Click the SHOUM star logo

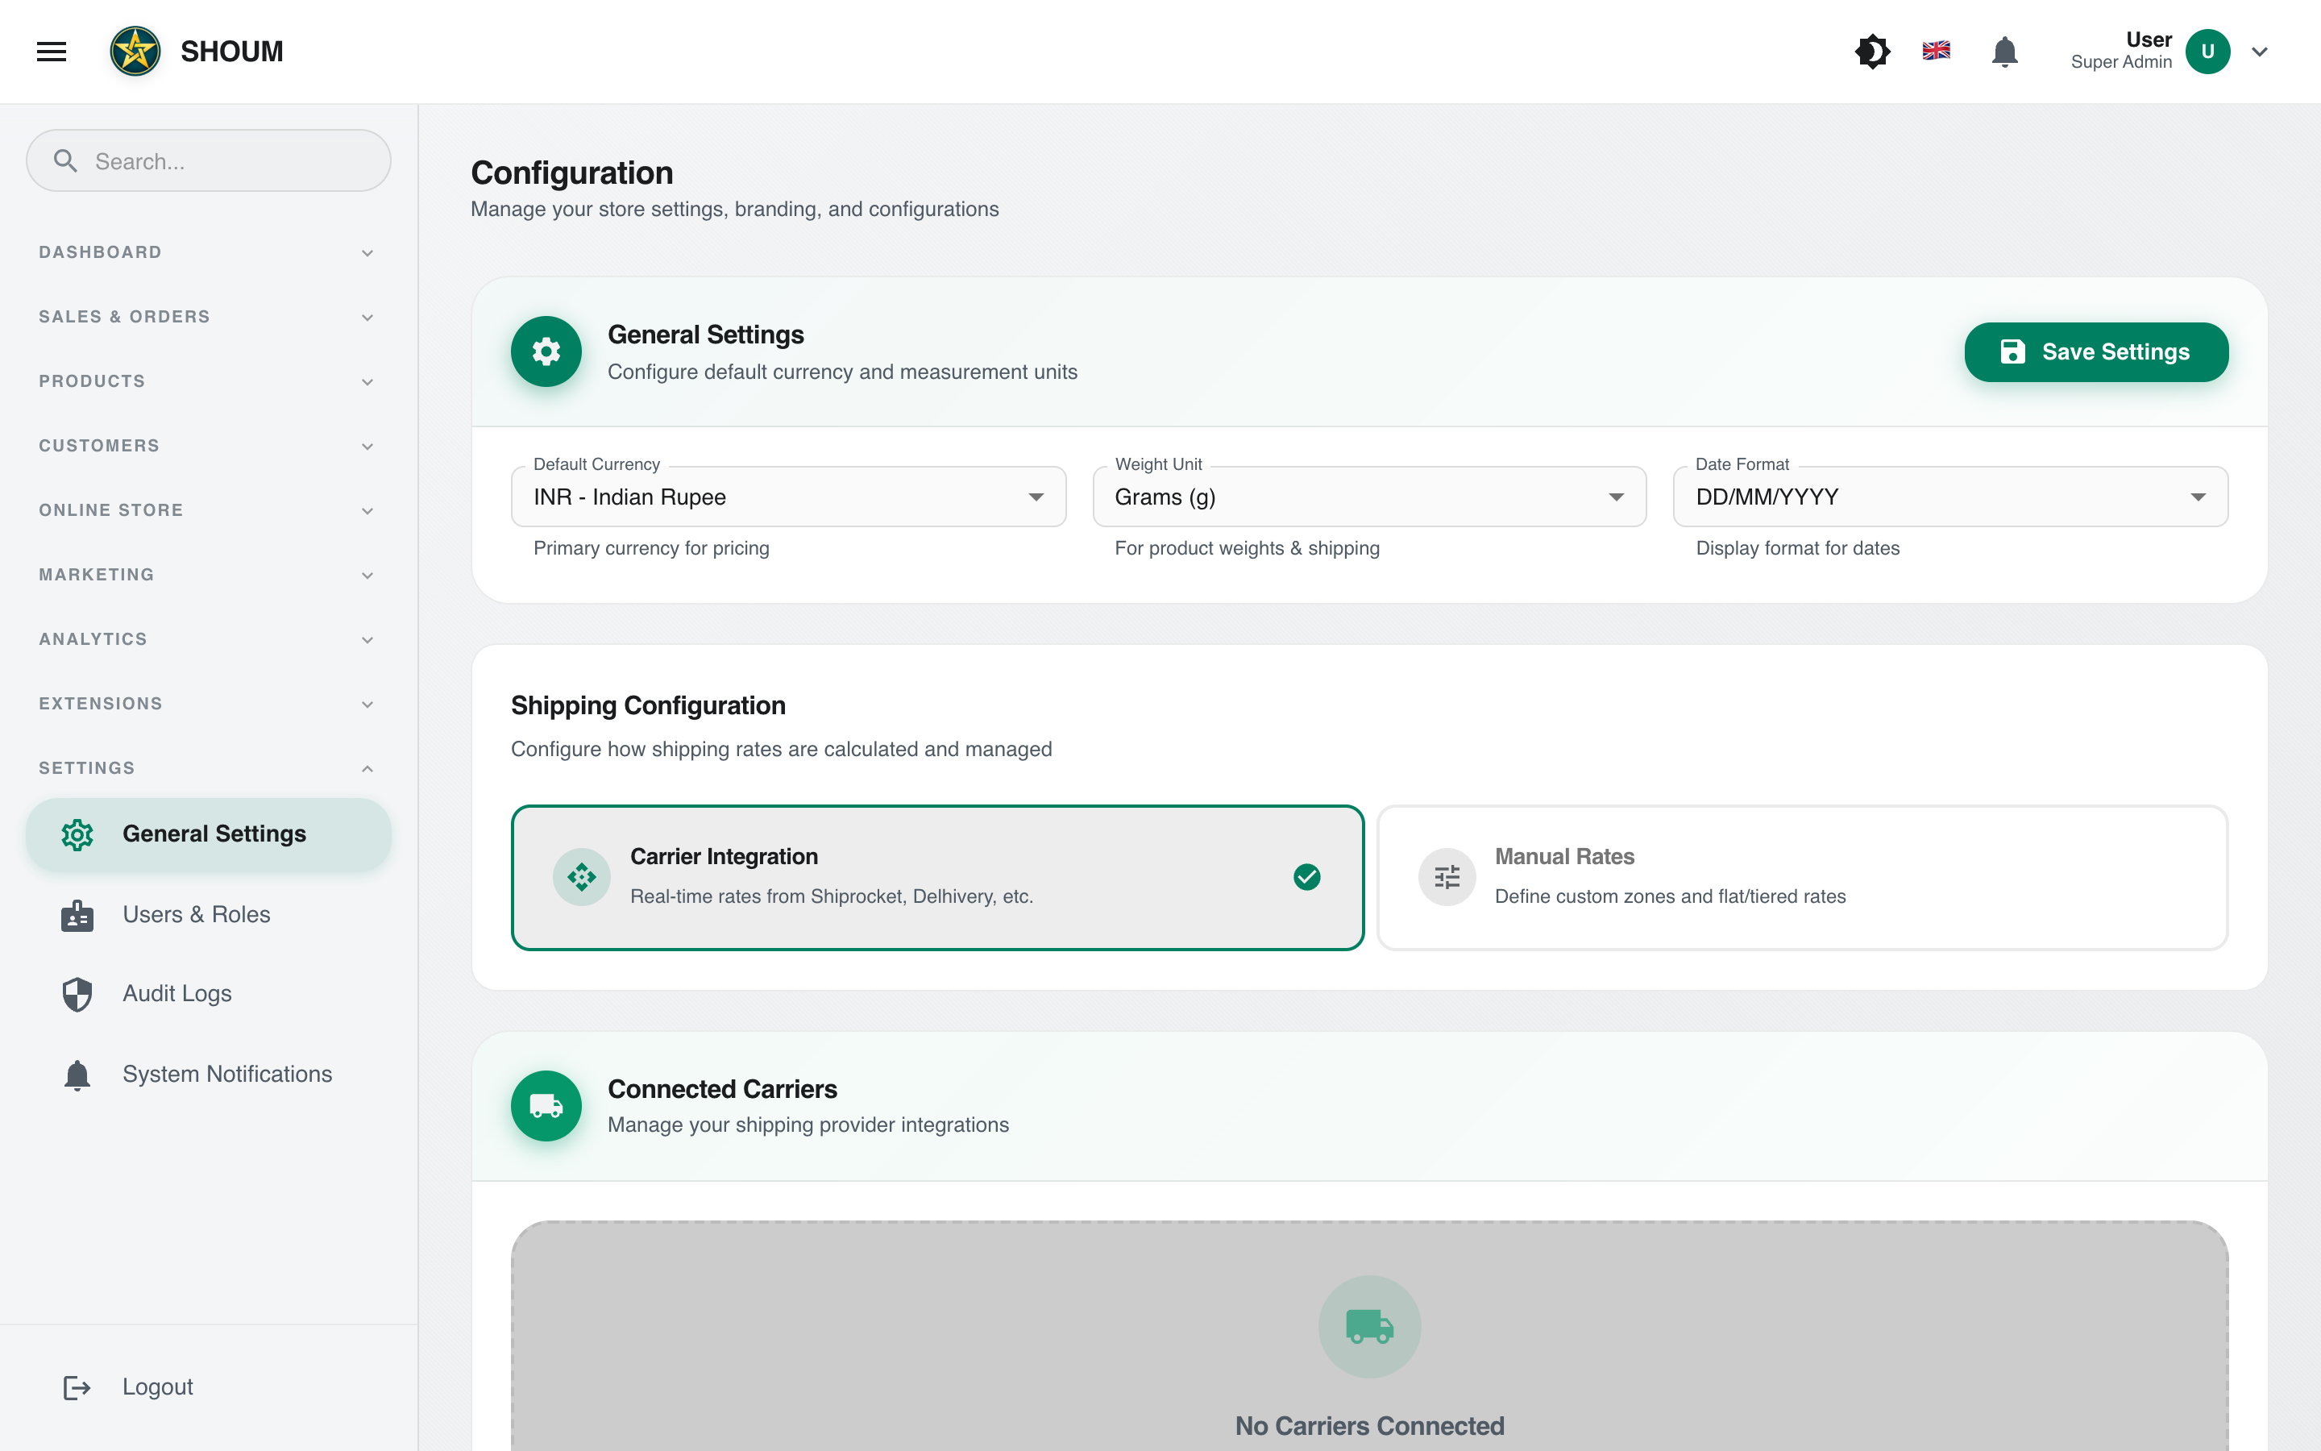pos(135,51)
